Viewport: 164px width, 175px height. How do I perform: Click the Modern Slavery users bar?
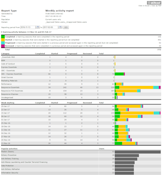(138, 152)
